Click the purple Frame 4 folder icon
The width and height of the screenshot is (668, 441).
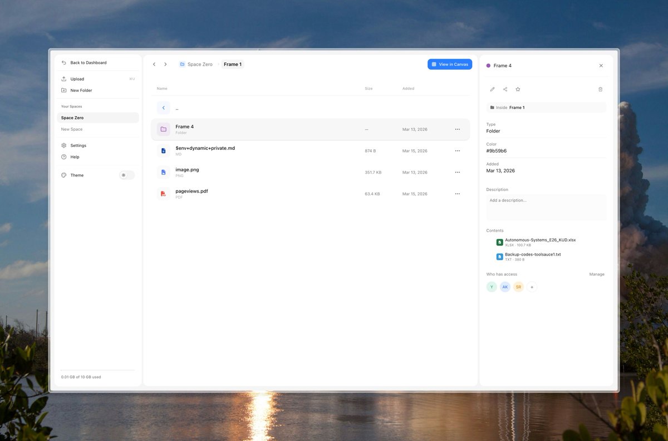[164, 129]
